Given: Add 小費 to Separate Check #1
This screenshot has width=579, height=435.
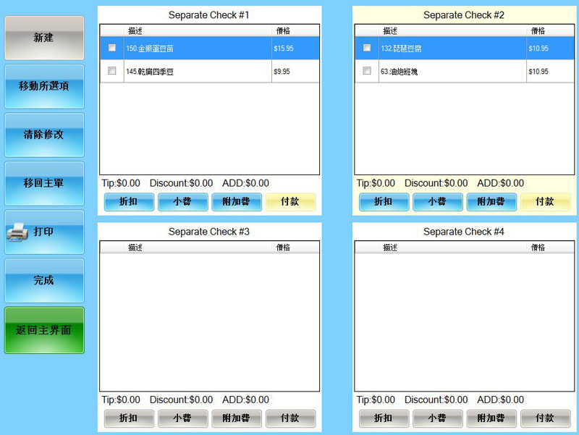Looking at the screenshot, I should [182, 202].
